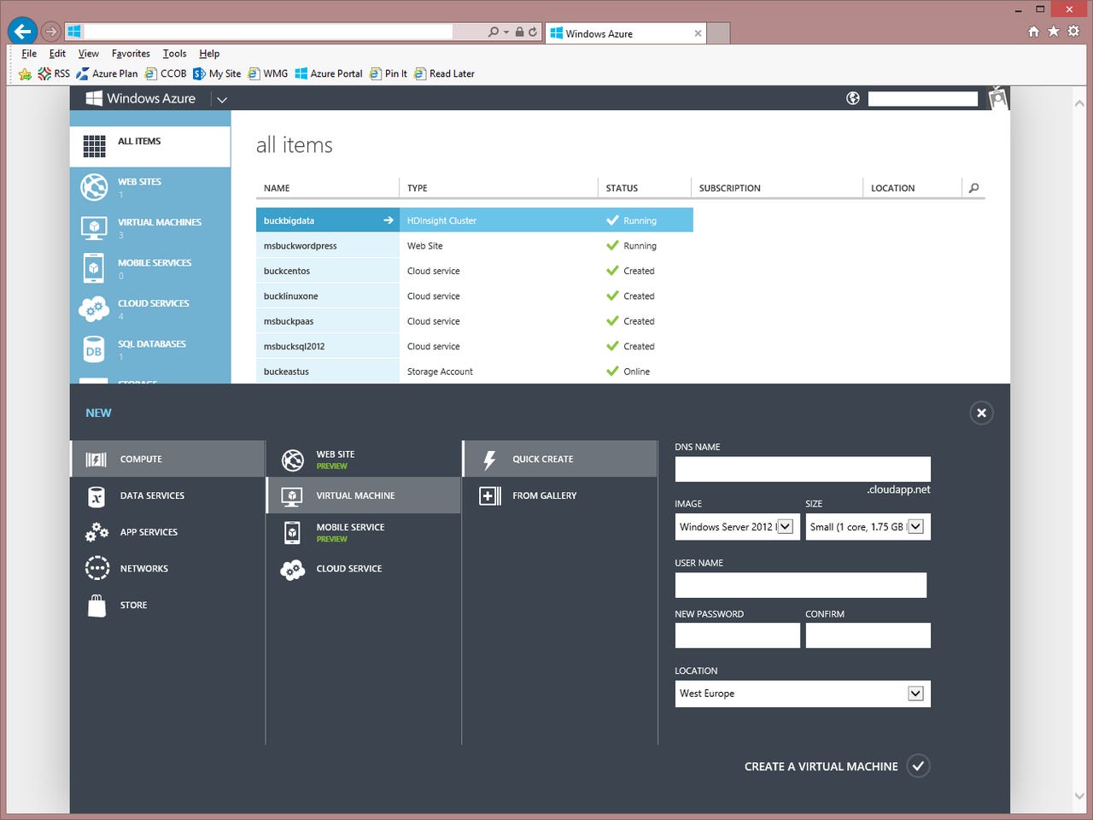Open Mobile Services from the sidebar

pos(94,268)
